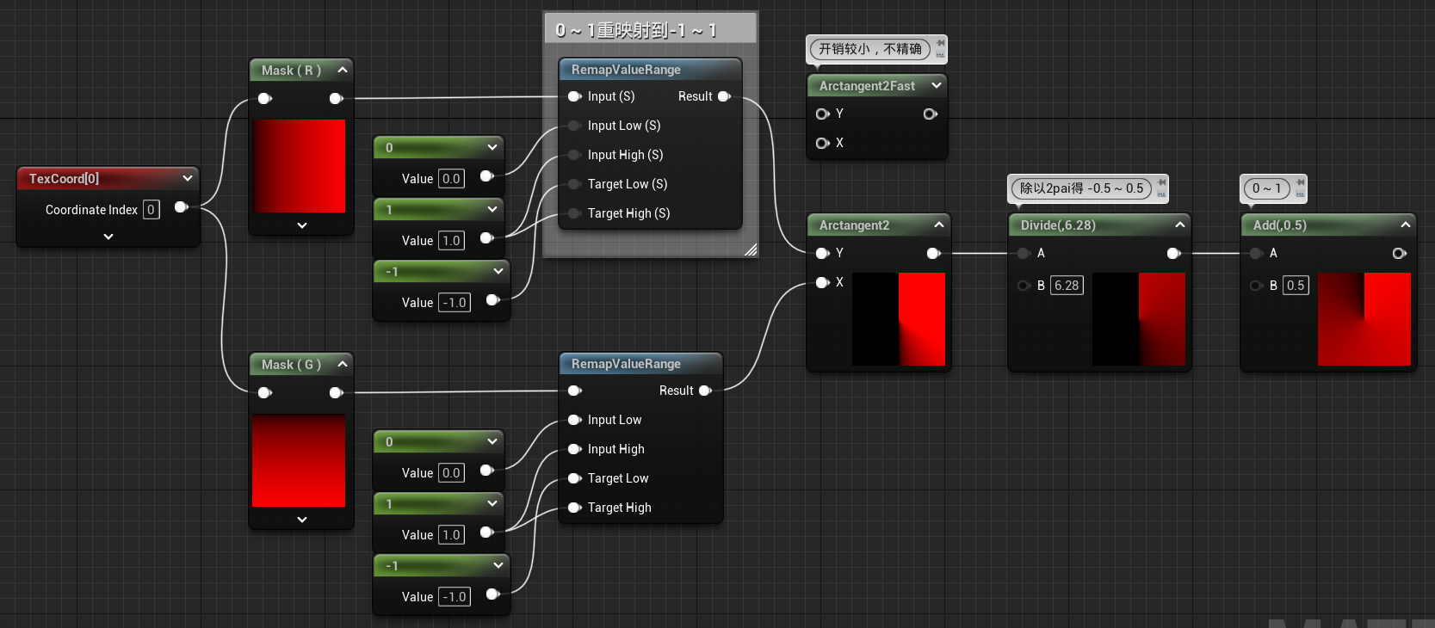
Task: Toggle the '开销较小，不精确' comment bubble visibility
Action: point(941,55)
